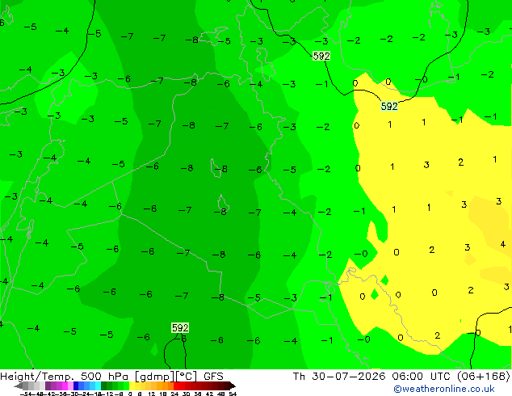512x396 pixels.
Task: Pick the bright cyan swatch in the legend
Action: pos(98,385)
